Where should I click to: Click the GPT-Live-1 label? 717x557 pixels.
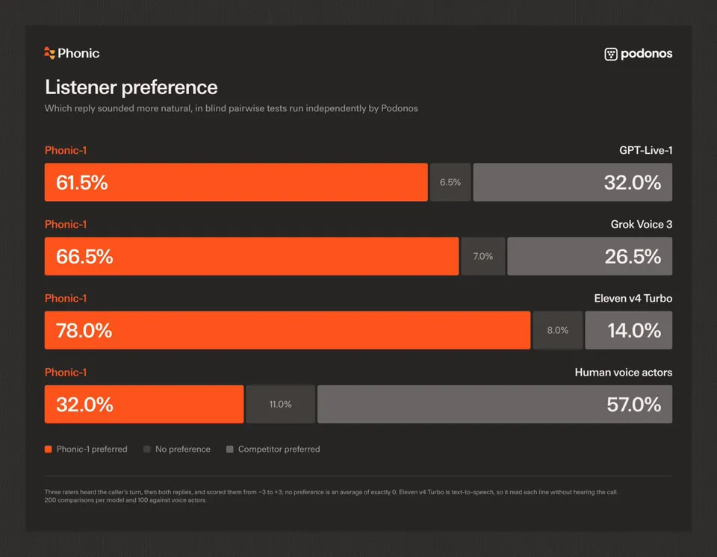click(645, 151)
